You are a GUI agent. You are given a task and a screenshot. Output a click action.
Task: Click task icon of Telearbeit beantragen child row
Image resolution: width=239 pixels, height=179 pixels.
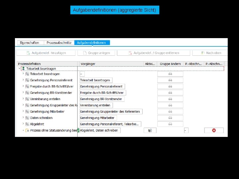click(x=27, y=74)
